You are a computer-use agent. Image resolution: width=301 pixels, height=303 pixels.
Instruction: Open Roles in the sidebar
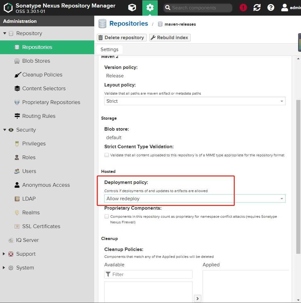[47, 157]
